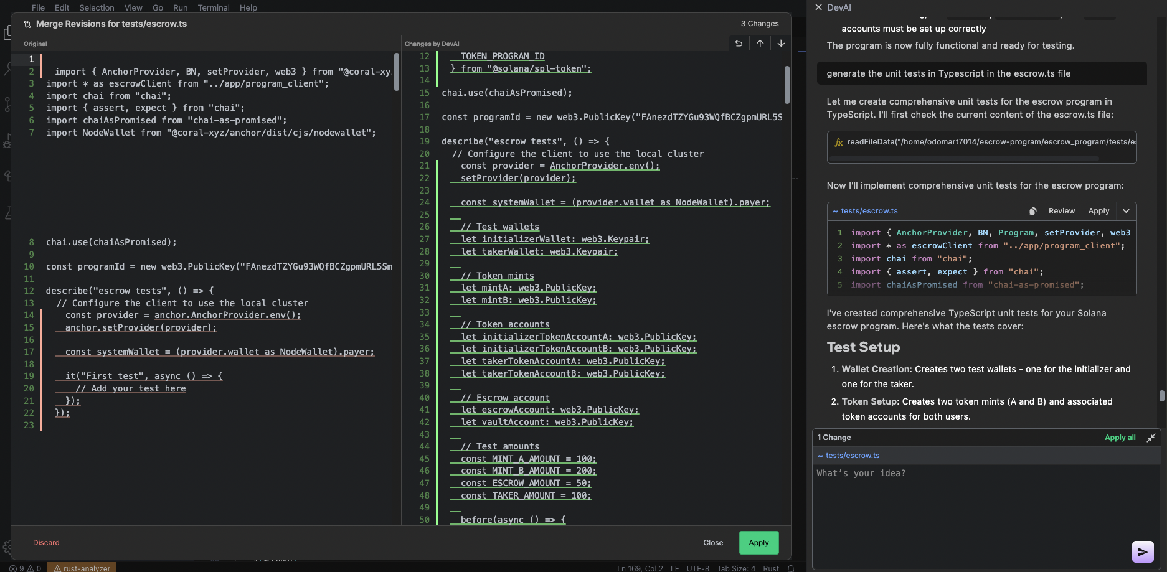Click the Extensions icon in the activity bar
This screenshot has width=1167, height=572.
(x=6, y=177)
